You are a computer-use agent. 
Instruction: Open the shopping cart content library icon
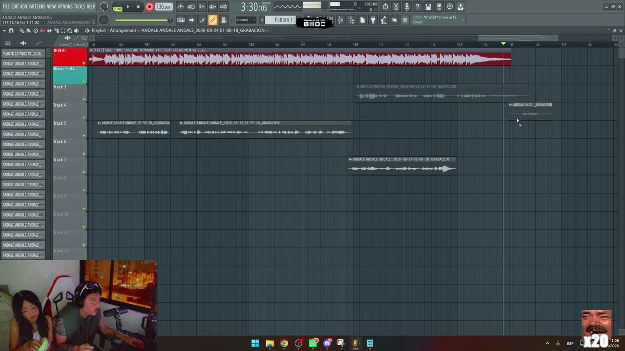coord(405,20)
